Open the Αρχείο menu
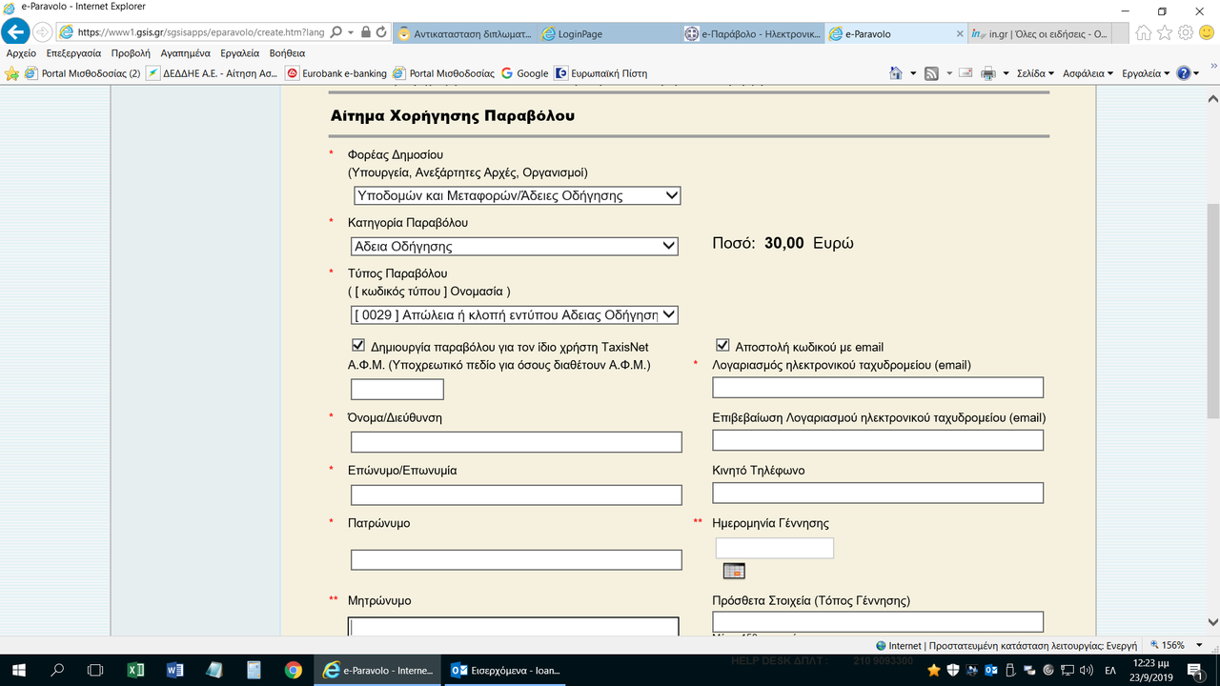The height and width of the screenshot is (686, 1220). 21,53
